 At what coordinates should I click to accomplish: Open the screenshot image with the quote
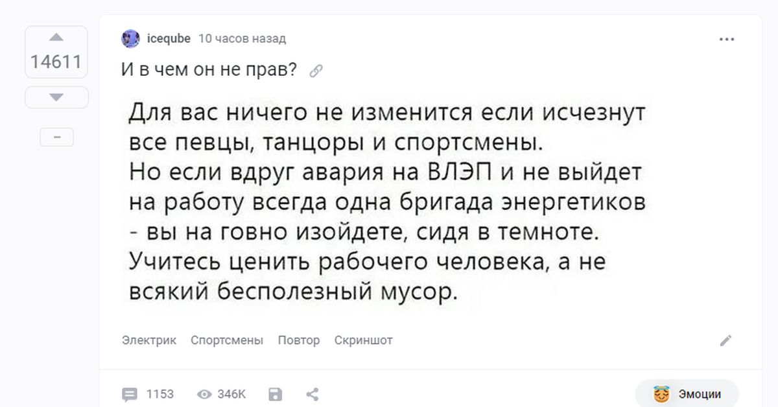(387, 202)
